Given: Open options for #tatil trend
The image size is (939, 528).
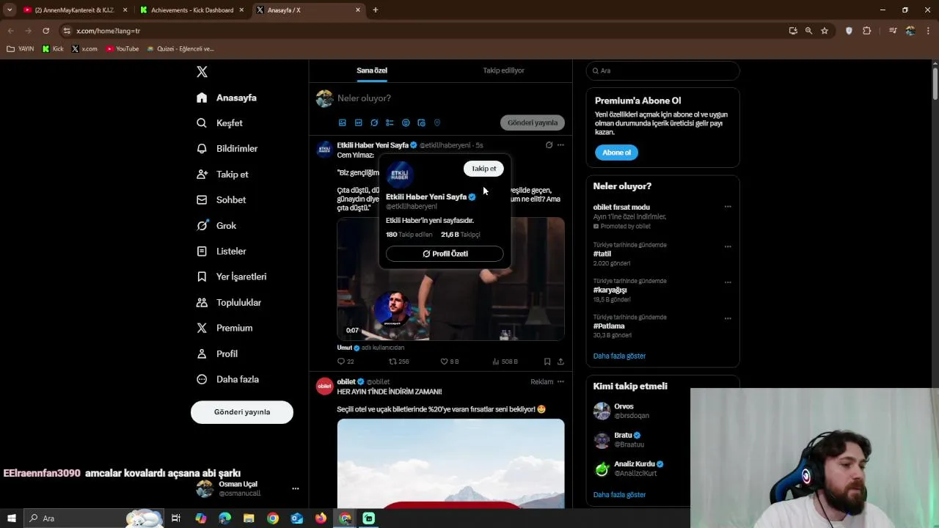Looking at the screenshot, I should pyautogui.click(x=728, y=246).
